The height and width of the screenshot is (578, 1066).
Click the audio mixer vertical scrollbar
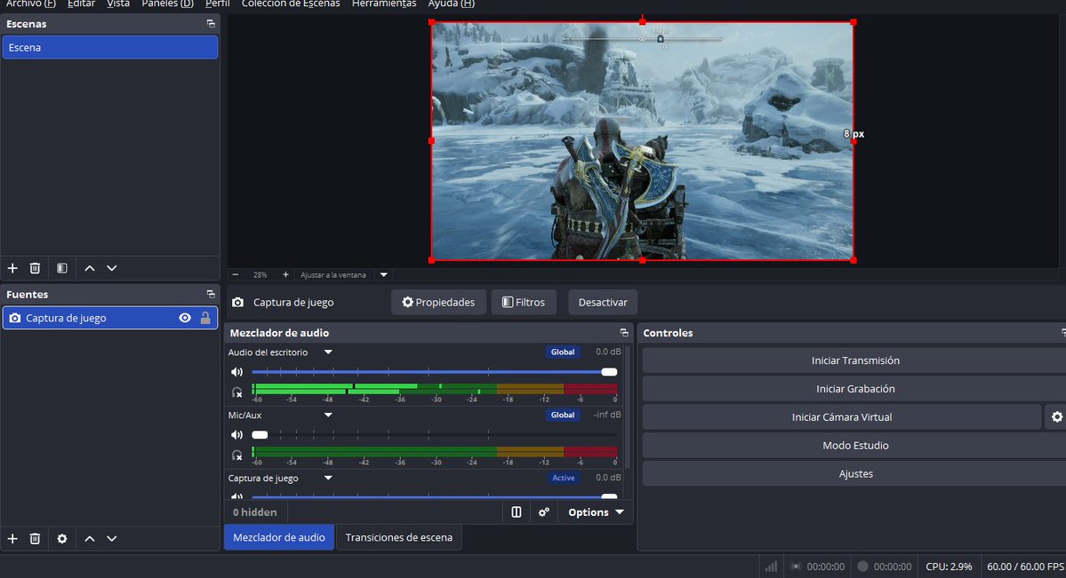[x=629, y=408]
